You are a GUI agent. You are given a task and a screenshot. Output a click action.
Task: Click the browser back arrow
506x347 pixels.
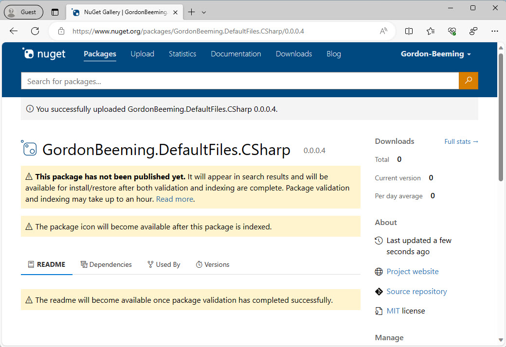point(14,31)
